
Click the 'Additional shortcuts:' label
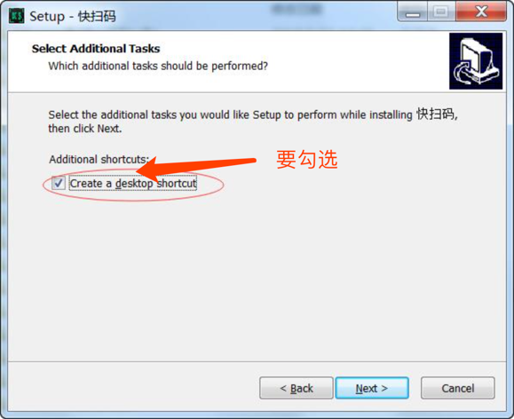coord(99,159)
